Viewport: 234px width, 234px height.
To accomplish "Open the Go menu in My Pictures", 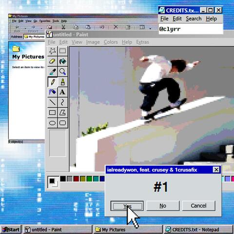I will click(x=35, y=21).
